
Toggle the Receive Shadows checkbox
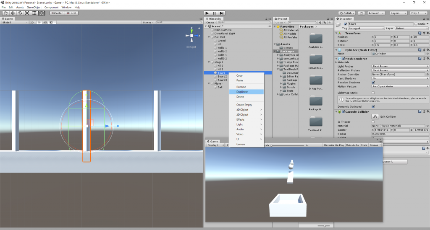tap(373, 82)
